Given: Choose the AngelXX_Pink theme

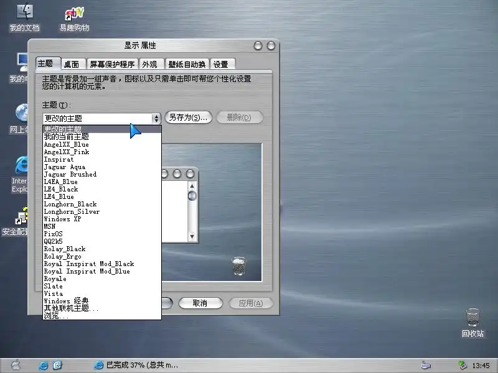Looking at the screenshot, I should (x=102, y=152).
